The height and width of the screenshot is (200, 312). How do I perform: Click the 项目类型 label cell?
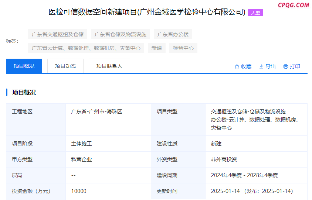(178, 120)
